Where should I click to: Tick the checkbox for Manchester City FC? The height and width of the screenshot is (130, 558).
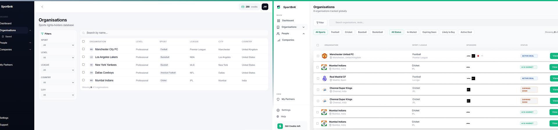coord(83,49)
